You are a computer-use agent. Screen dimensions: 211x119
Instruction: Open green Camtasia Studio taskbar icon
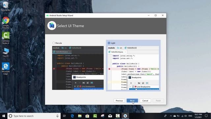(x=95, y=116)
